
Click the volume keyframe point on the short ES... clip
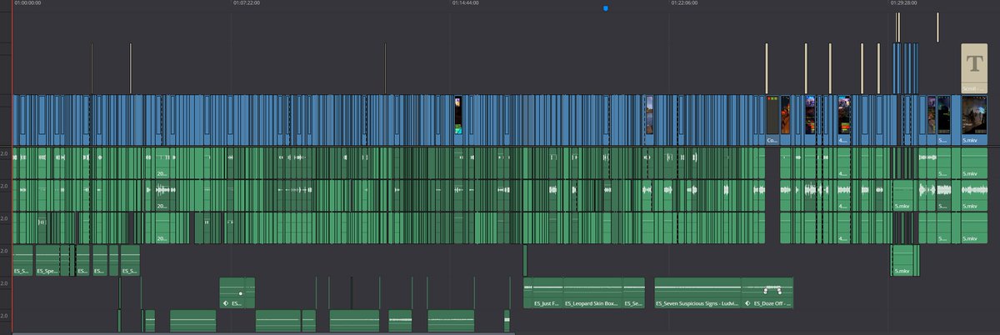(240, 293)
